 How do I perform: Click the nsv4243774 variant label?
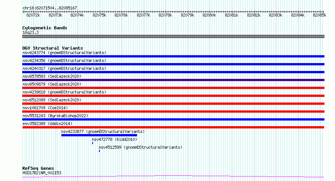(64, 53)
